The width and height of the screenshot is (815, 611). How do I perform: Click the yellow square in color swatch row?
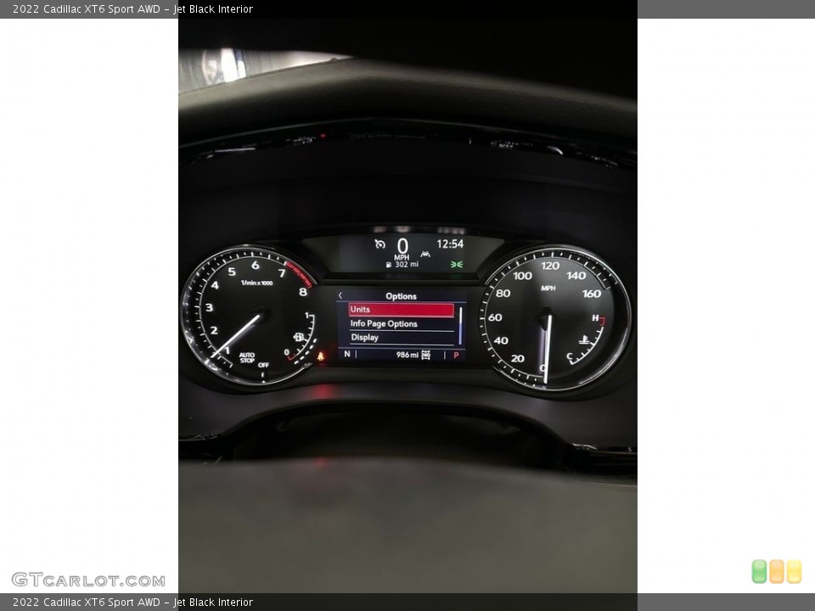pyautogui.click(x=795, y=571)
